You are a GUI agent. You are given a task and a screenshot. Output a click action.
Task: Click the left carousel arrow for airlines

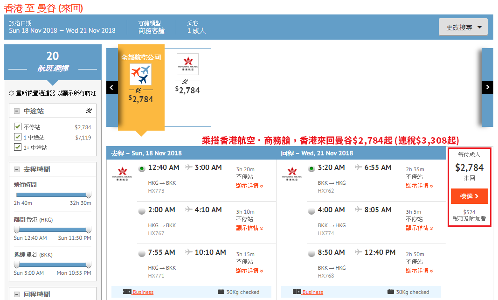click(112, 87)
